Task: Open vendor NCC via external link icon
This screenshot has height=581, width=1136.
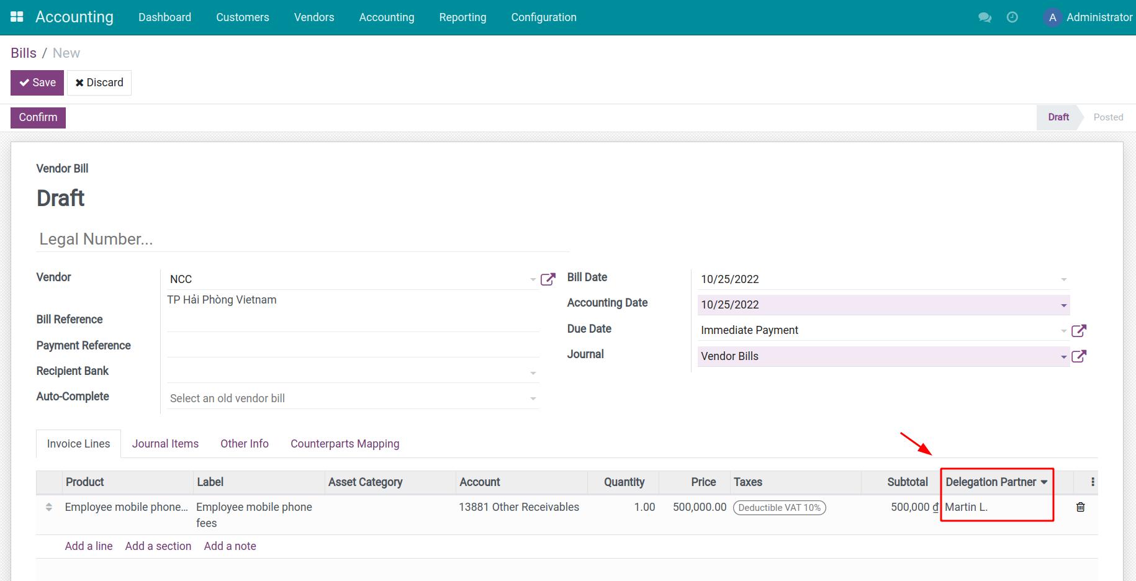Action: click(548, 279)
